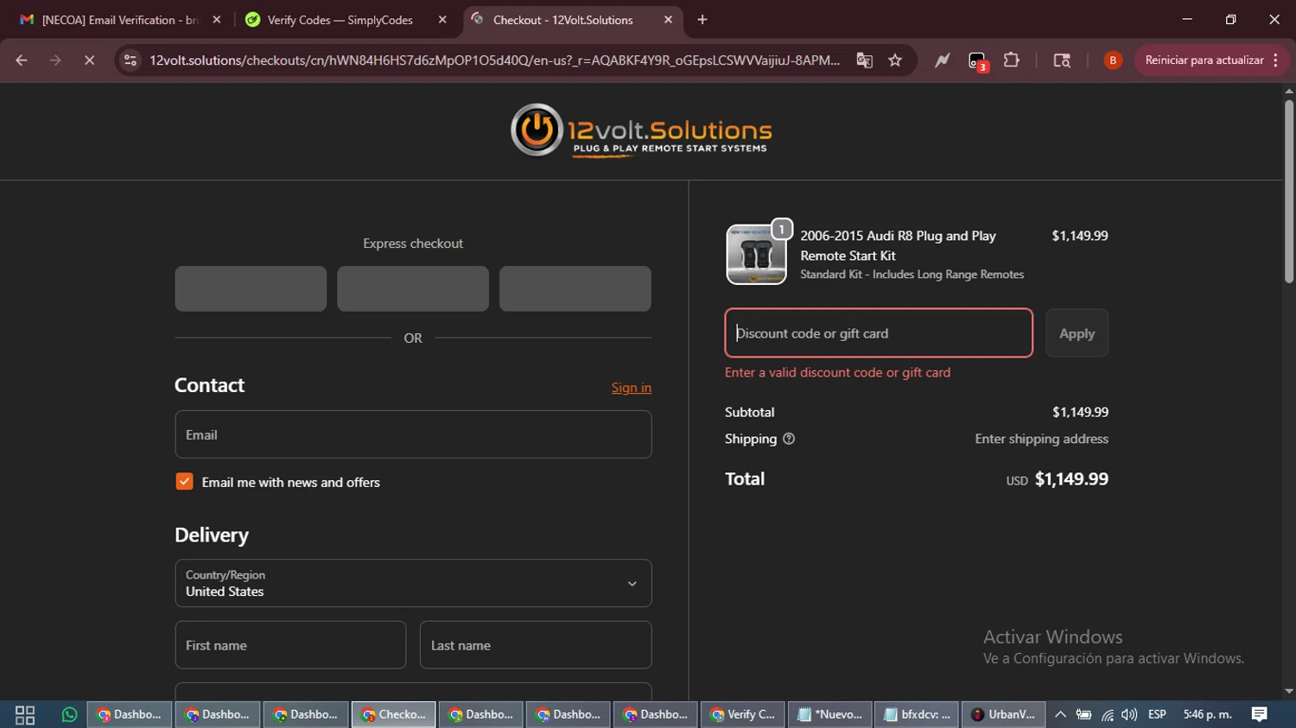Click the 12volt.Solutions logo
Screen dimensions: 1296x728
[640, 131]
